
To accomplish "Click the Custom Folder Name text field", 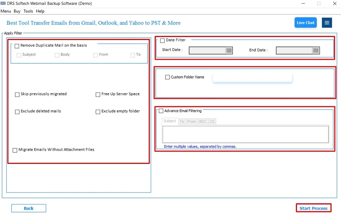I will coord(252,77).
